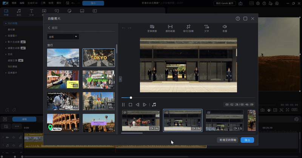The image size is (302, 158).
Task: Stop the preview playback
Action: (x=130, y=105)
